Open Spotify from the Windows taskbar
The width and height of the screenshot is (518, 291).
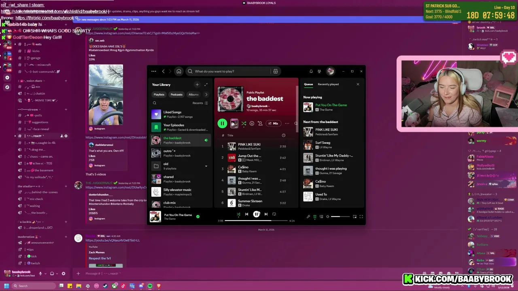[x=150, y=286]
